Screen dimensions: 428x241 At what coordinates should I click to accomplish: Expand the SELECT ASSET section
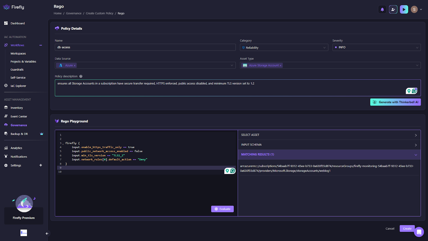pyautogui.click(x=329, y=135)
